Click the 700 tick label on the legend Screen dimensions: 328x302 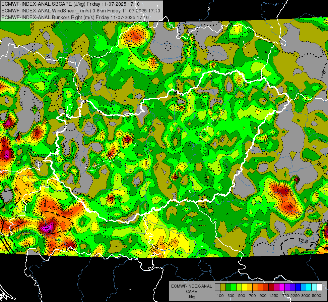(x=253, y=296)
